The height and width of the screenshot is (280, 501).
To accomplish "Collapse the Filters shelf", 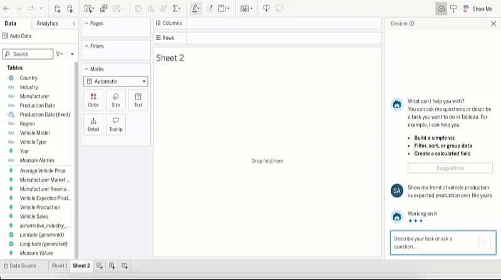I will [86, 46].
